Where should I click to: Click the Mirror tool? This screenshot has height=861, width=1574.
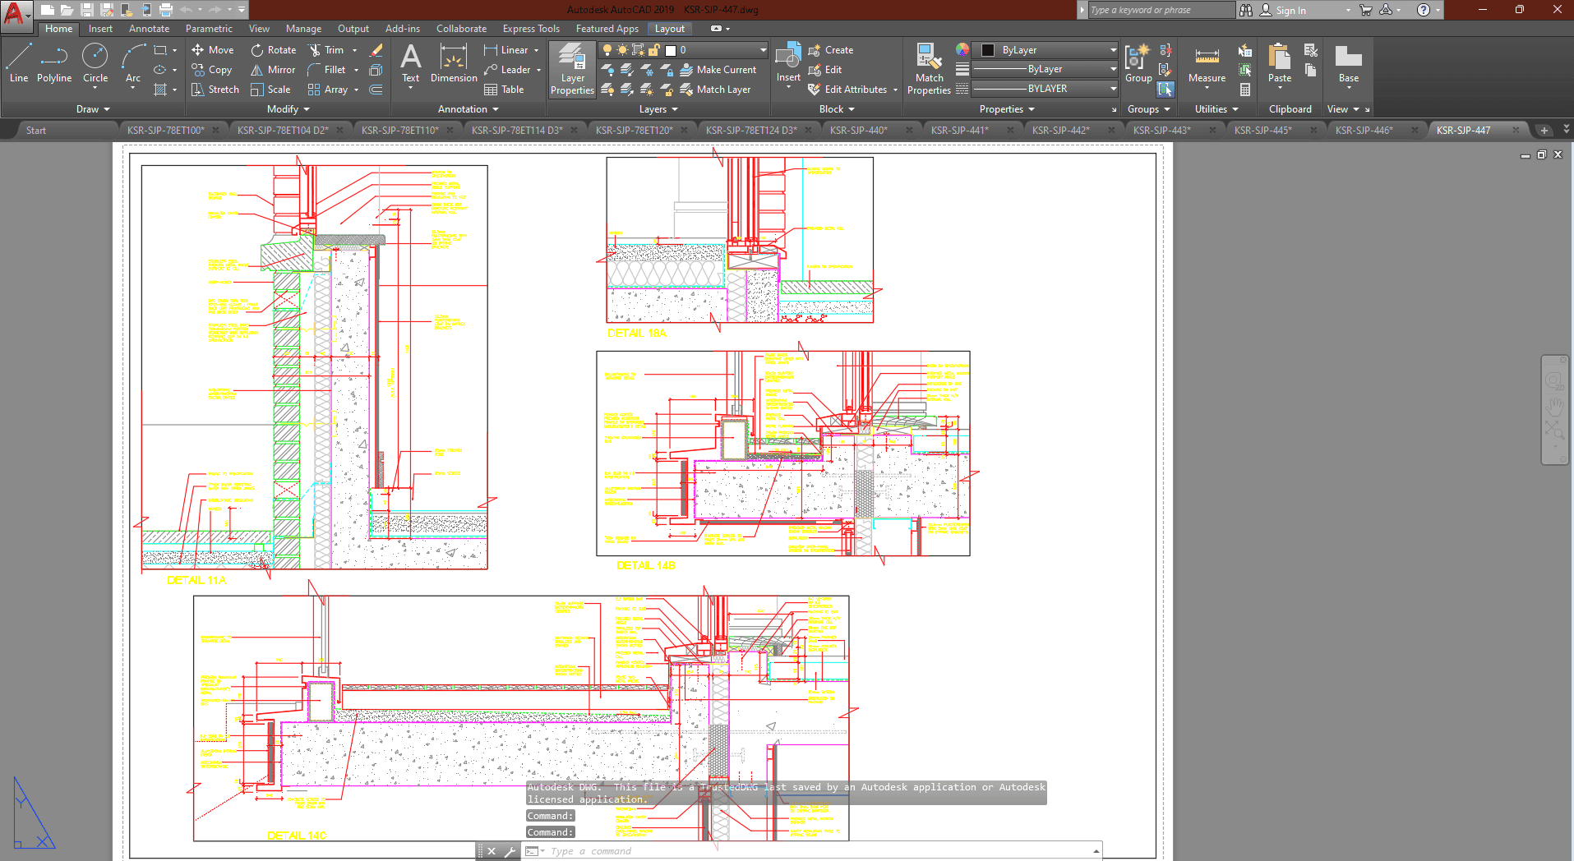pos(273,70)
